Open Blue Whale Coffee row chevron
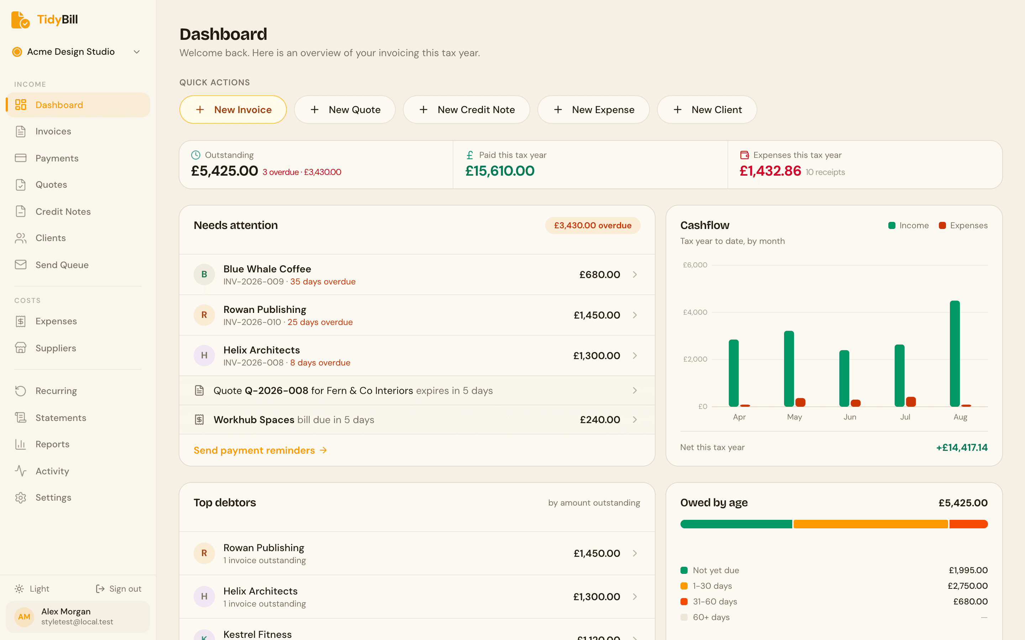Viewport: 1025px width, 640px height. click(x=635, y=275)
